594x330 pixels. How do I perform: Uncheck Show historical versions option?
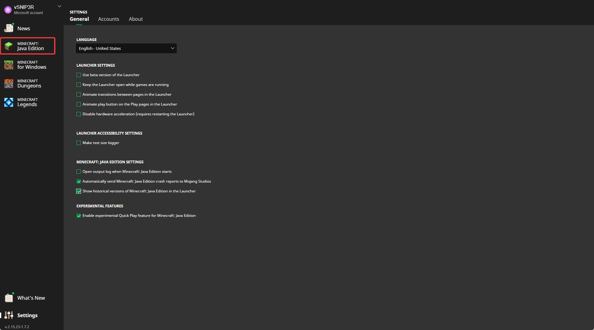click(79, 191)
